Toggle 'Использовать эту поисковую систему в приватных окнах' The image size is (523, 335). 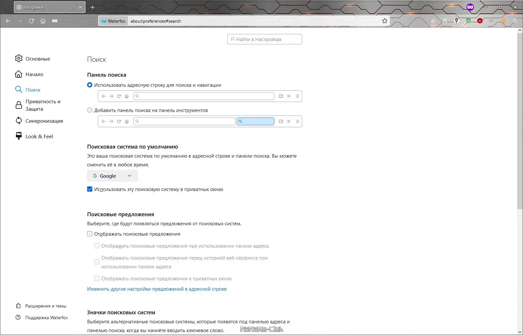click(x=90, y=189)
